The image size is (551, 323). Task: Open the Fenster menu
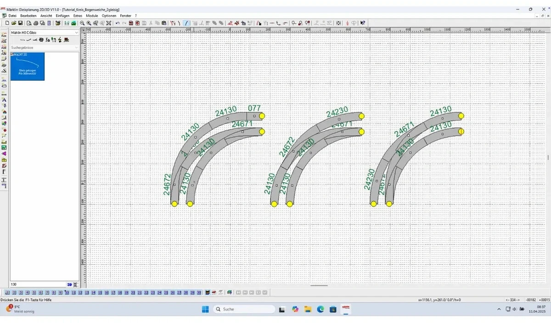(x=126, y=16)
